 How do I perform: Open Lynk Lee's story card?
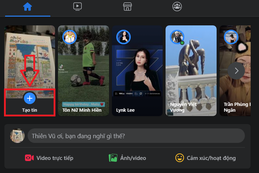pos(137,71)
